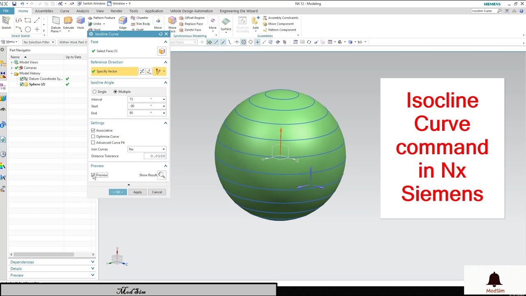The height and width of the screenshot is (296, 526).
Task: Toggle the Preview checkbox
Action: [x=93, y=175]
